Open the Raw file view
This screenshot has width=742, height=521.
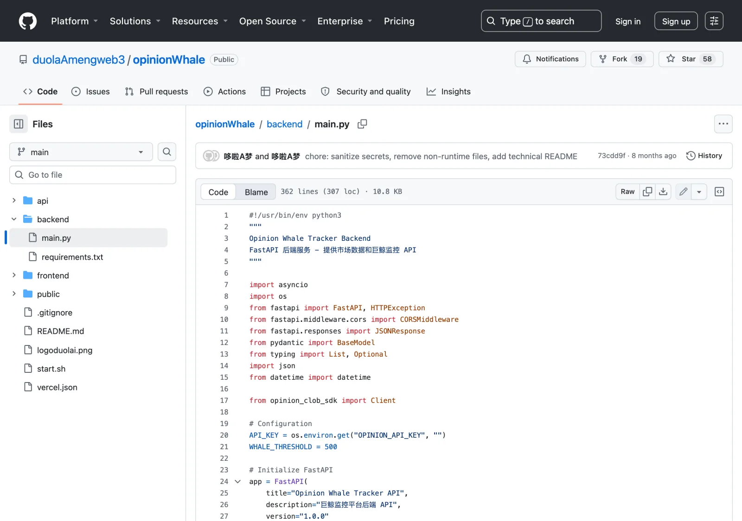click(x=627, y=191)
